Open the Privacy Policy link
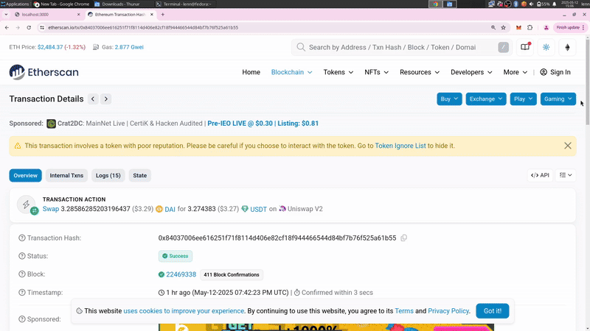590x331 pixels. click(x=448, y=311)
